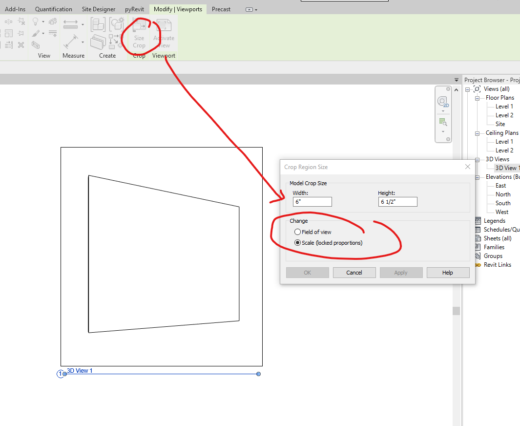Select the North elevation
The height and width of the screenshot is (426, 520).
point(503,194)
